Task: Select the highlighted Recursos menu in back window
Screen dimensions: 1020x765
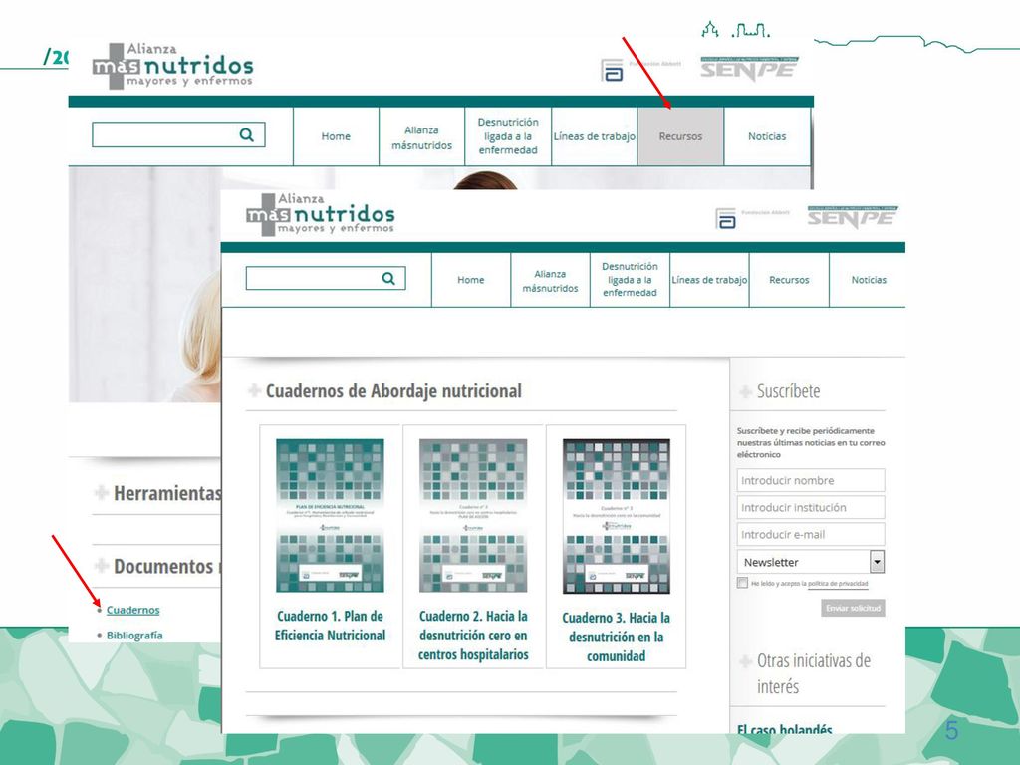Action: click(680, 135)
